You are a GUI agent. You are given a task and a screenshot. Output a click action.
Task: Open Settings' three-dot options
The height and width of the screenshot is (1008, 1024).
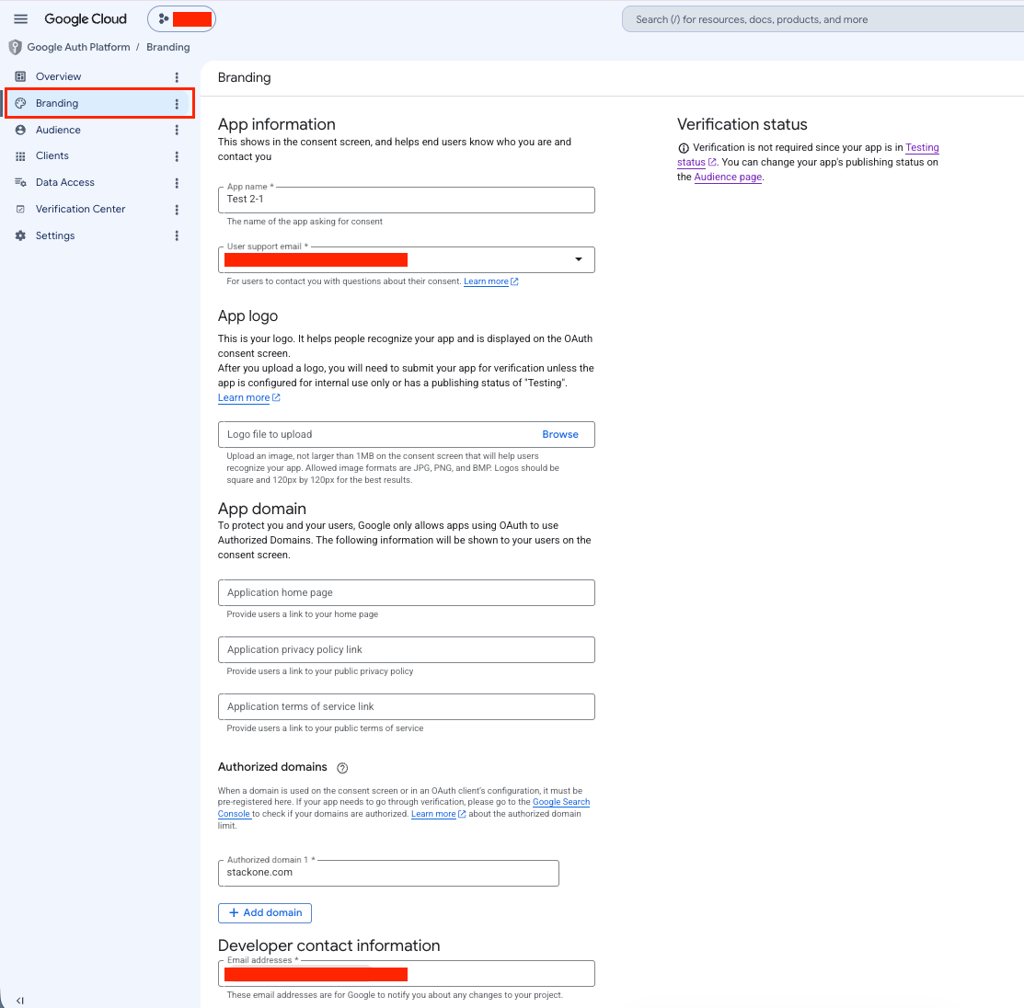(x=177, y=235)
